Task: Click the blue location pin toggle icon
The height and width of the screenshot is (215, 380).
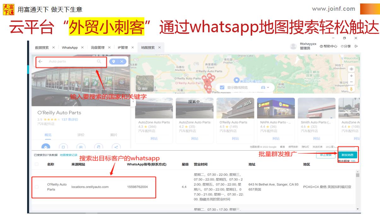Action: 114,61
